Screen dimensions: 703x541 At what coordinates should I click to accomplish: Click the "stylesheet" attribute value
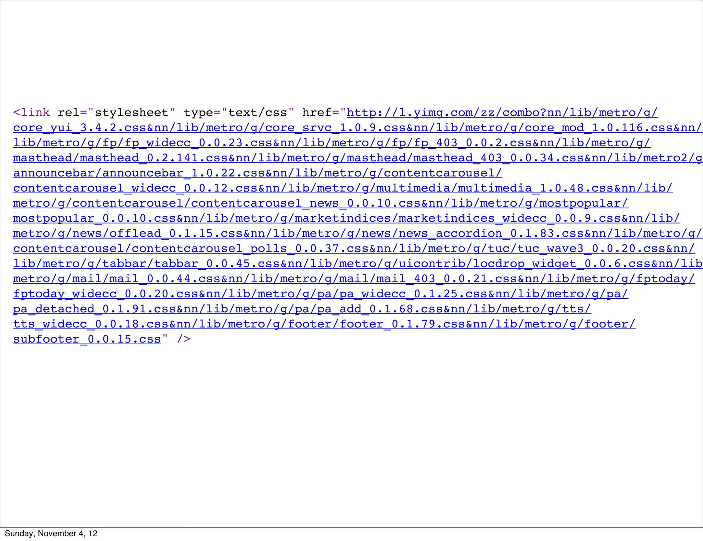(131, 113)
